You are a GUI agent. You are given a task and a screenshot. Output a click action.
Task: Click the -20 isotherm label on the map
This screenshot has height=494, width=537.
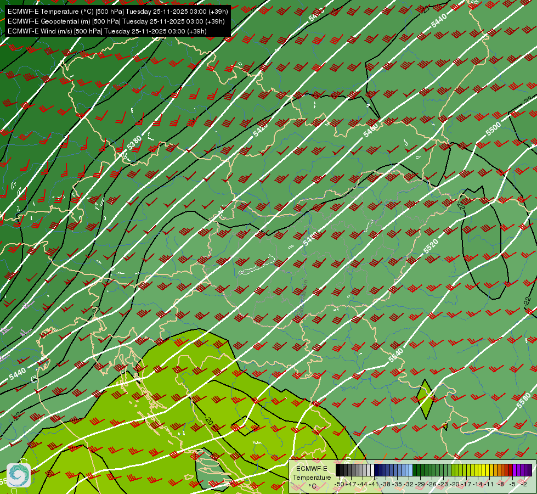(x=209, y=420)
